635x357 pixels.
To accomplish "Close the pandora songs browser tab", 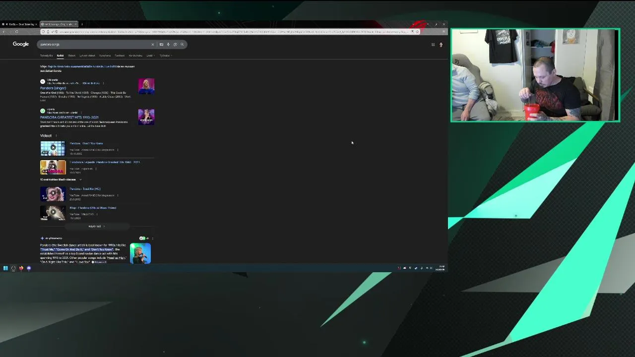I will (75, 24).
